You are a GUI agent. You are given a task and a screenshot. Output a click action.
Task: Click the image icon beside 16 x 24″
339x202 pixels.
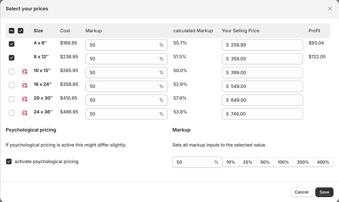pyautogui.click(x=25, y=86)
